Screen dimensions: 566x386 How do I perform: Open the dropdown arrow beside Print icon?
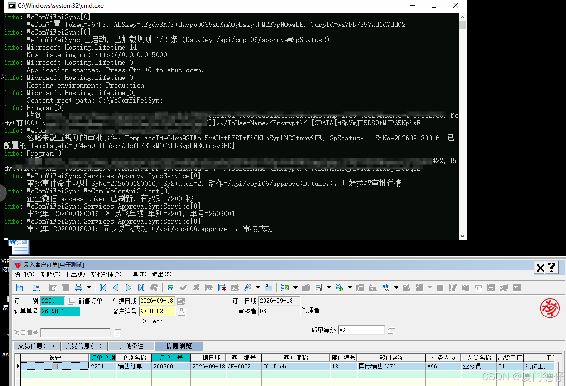[x=89, y=288]
